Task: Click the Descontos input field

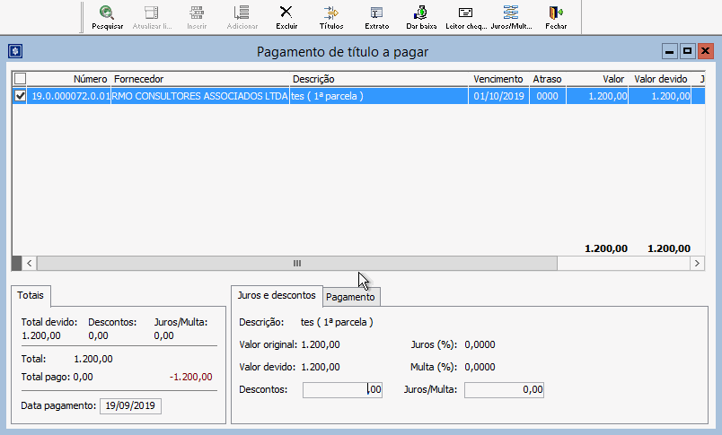Action: 342,389
